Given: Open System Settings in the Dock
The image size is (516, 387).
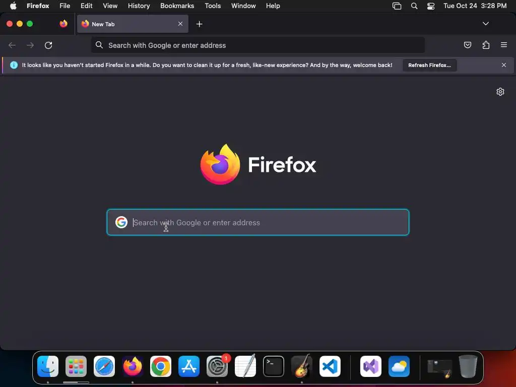Looking at the screenshot, I should [x=217, y=366].
